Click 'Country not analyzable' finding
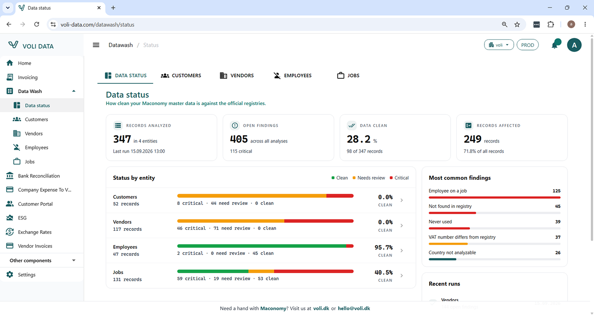This screenshot has width=594, height=315. [x=452, y=252]
